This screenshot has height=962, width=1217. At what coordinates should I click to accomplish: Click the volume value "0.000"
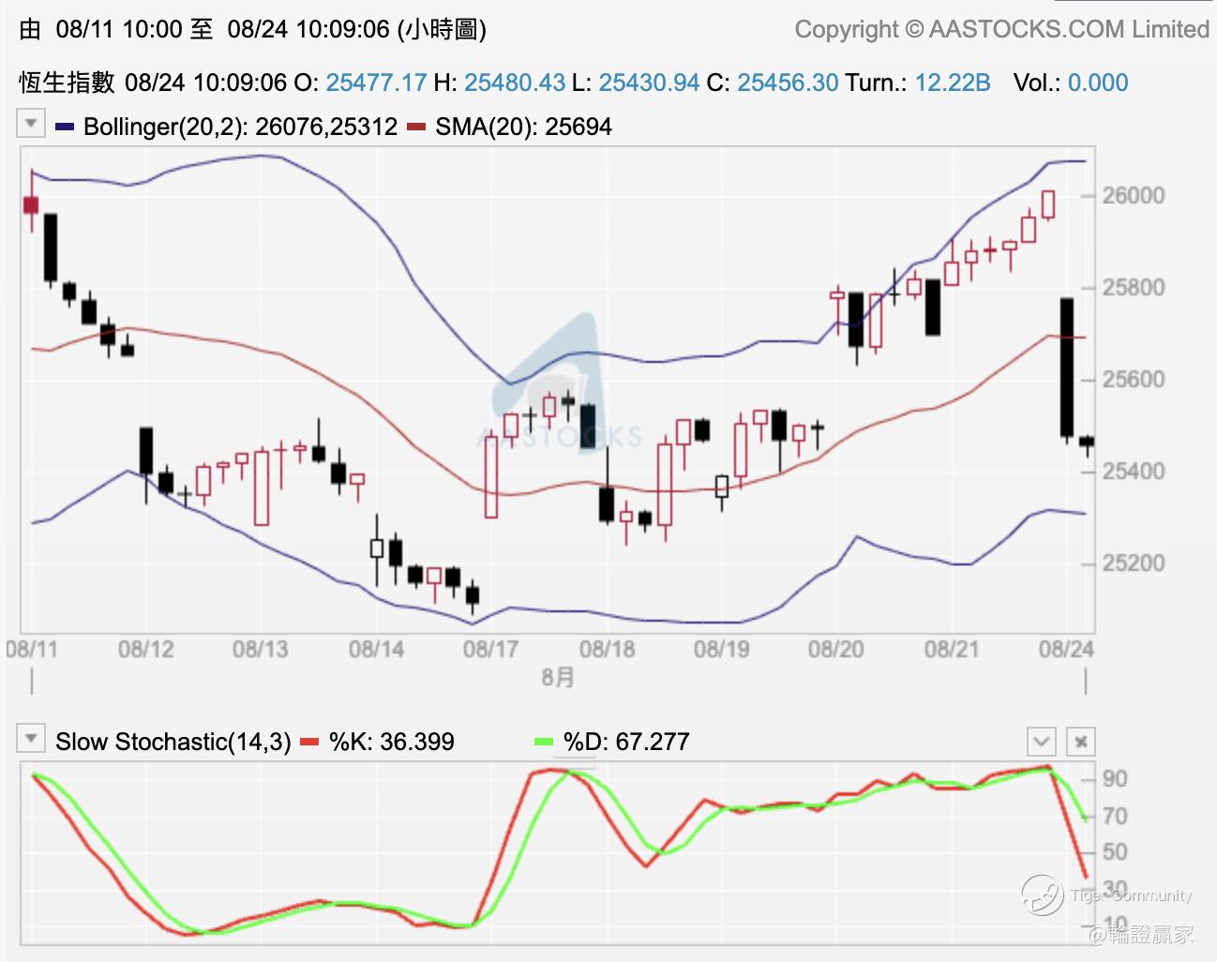(1098, 83)
